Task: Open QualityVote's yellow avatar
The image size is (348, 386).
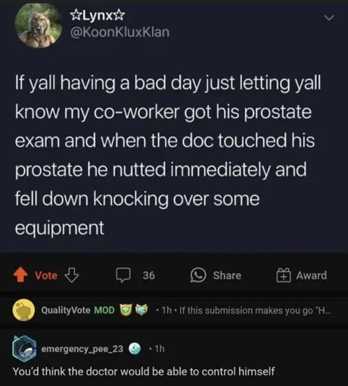Action: click(23, 310)
